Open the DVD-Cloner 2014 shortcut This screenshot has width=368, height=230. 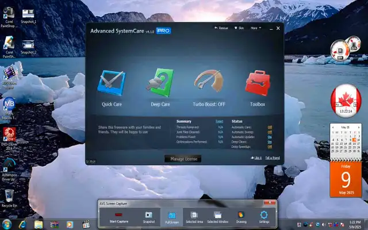pyautogui.click(x=9, y=139)
